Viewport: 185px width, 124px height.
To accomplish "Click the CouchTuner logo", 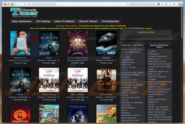I will pyautogui.click(x=24, y=13).
